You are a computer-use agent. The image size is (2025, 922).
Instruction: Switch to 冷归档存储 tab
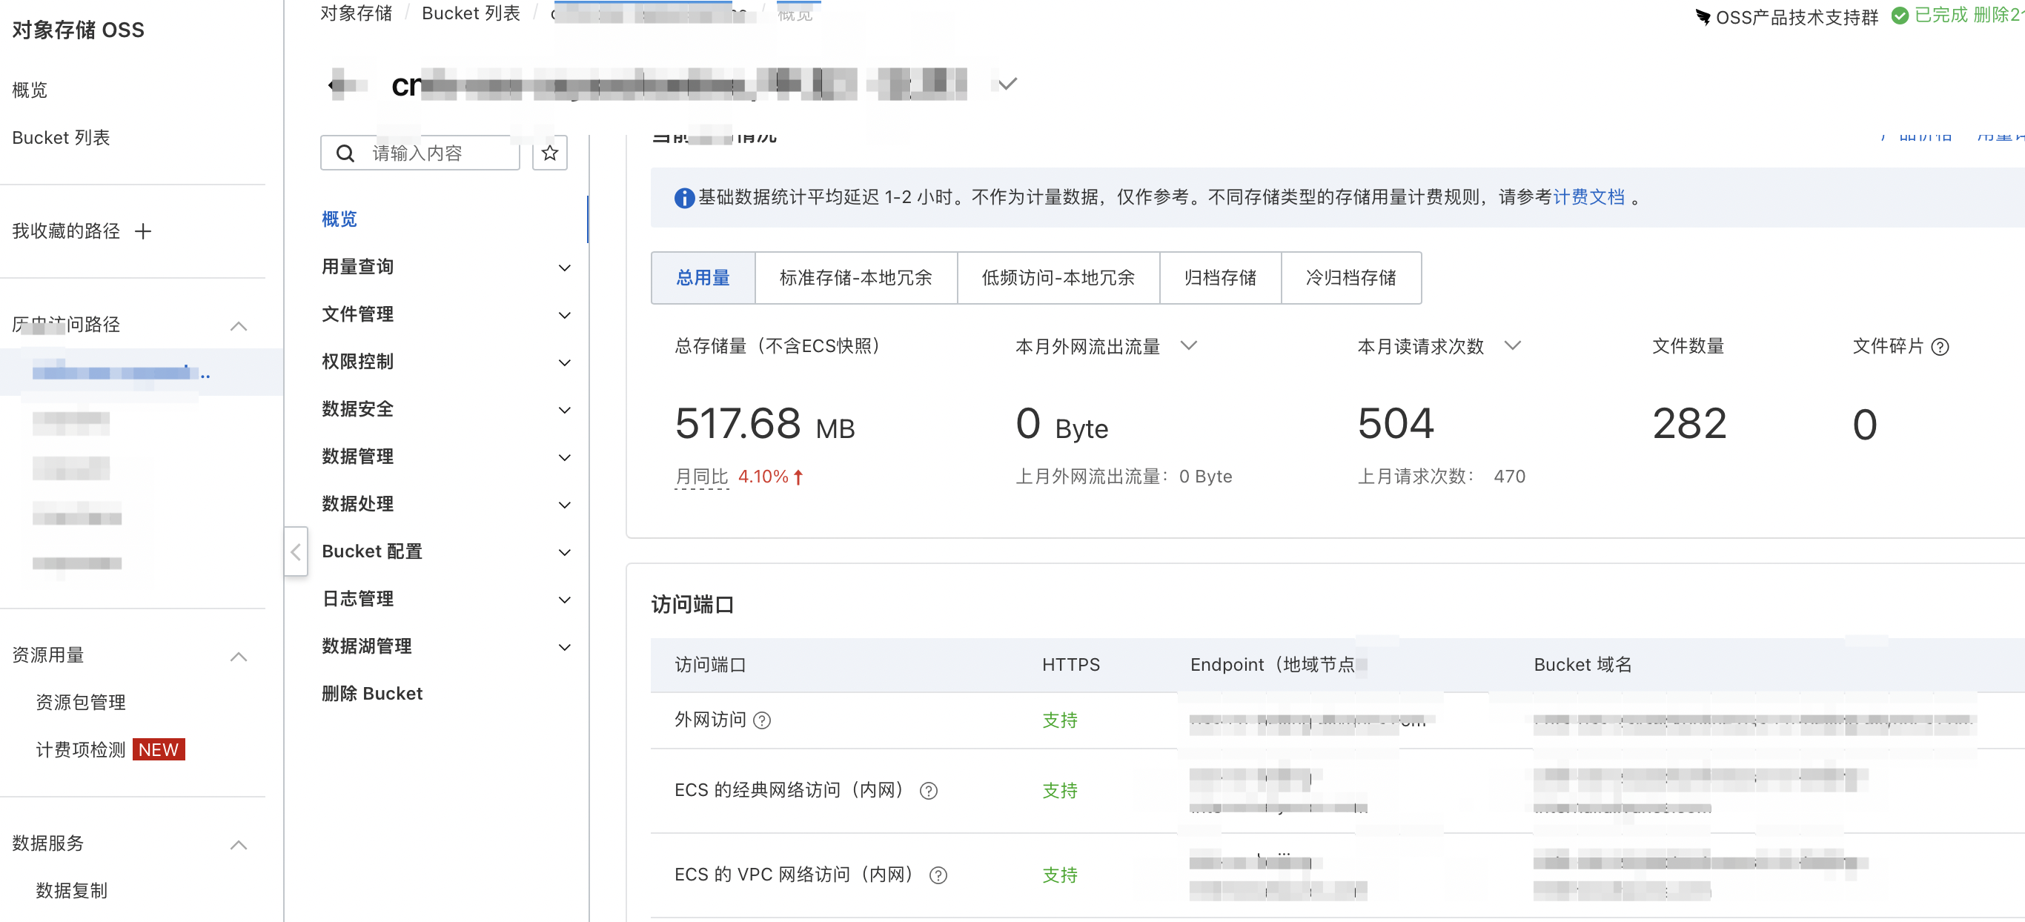click(x=1350, y=277)
